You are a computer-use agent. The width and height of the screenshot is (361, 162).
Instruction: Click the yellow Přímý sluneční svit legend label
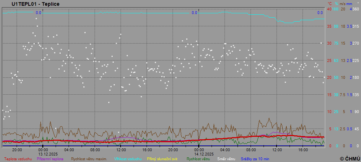click(x=162, y=159)
